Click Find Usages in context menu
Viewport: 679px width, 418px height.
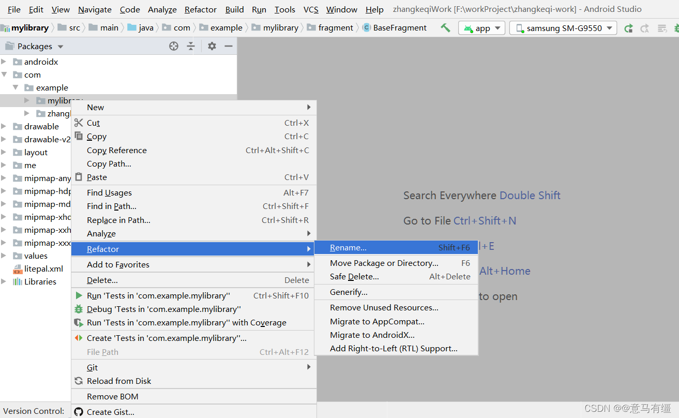coord(193,192)
